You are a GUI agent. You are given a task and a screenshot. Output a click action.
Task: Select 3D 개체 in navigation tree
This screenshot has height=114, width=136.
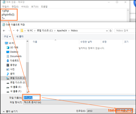click(14, 47)
